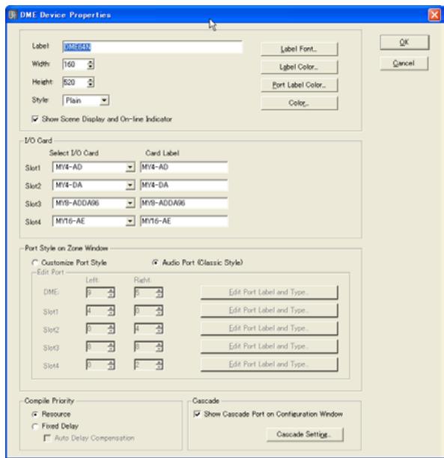This screenshot has width=444, height=458.
Task: Select Customize Port Style radio button
Action: coord(35,263)
